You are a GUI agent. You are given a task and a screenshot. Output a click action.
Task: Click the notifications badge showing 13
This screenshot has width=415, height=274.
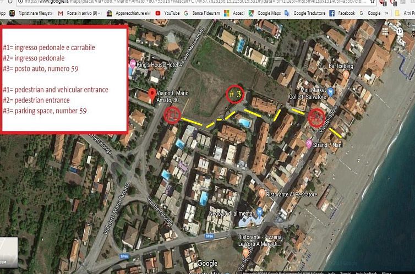coord(400,31)
